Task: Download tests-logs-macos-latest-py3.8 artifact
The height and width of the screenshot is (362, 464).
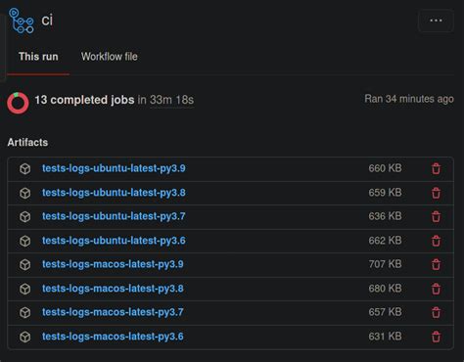Action: pos(113,289)
